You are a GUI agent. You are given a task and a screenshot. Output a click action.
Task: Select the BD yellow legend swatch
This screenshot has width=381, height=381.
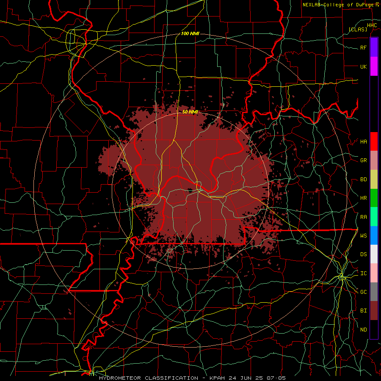pos(374,179)
